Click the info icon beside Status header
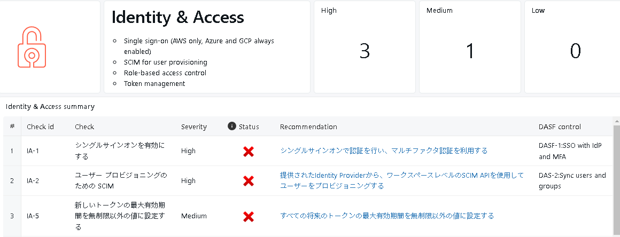Image resolution: width=620 pixels, height=237 pixels. pyautogui.click(x=232, y=127)
